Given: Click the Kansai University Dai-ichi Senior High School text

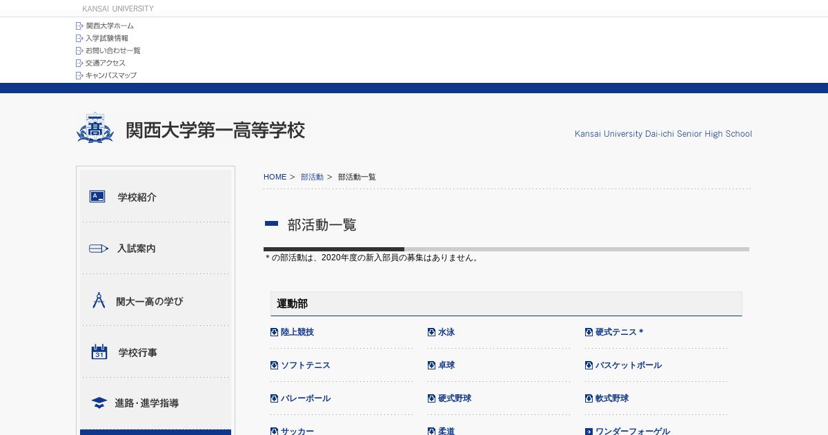Looking at the screenshot, I should click(663, 134).
